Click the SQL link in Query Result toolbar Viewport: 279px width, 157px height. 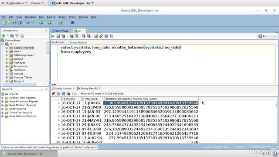[74, 93]
